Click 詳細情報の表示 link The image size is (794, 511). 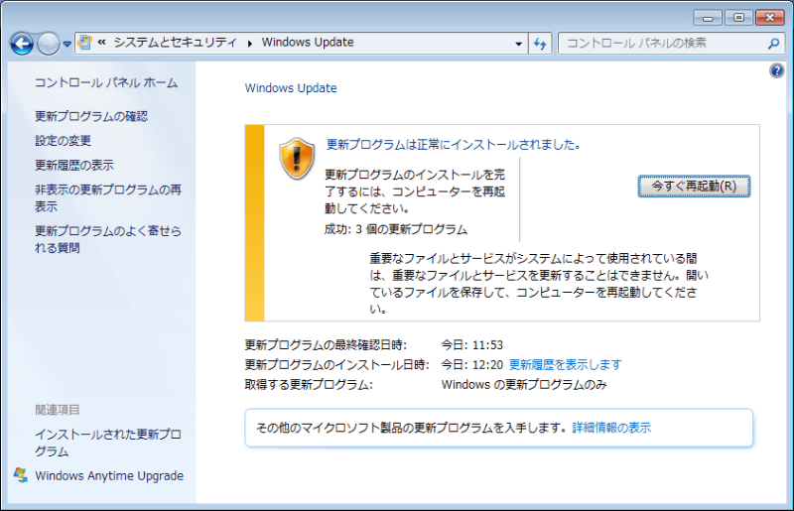pos(611,428)
